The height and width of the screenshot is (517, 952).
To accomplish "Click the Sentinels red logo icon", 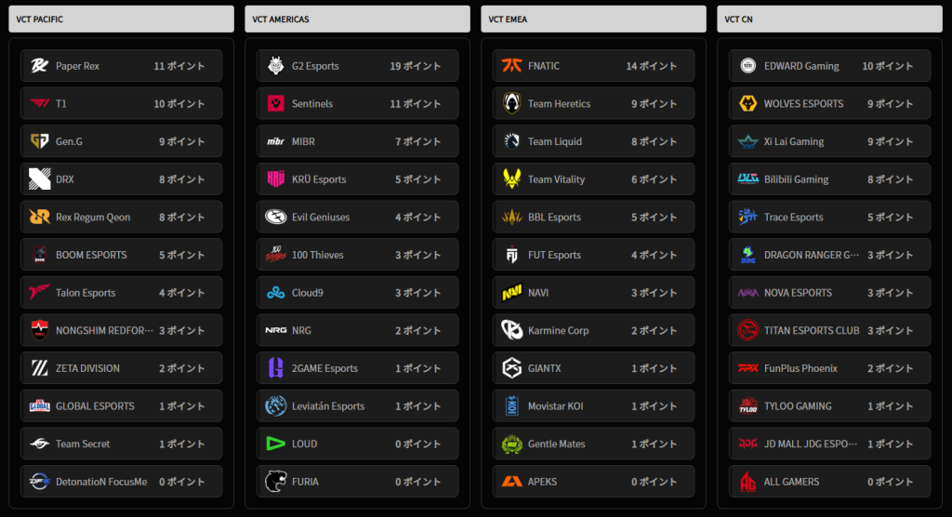I will [x=275, y=103].
